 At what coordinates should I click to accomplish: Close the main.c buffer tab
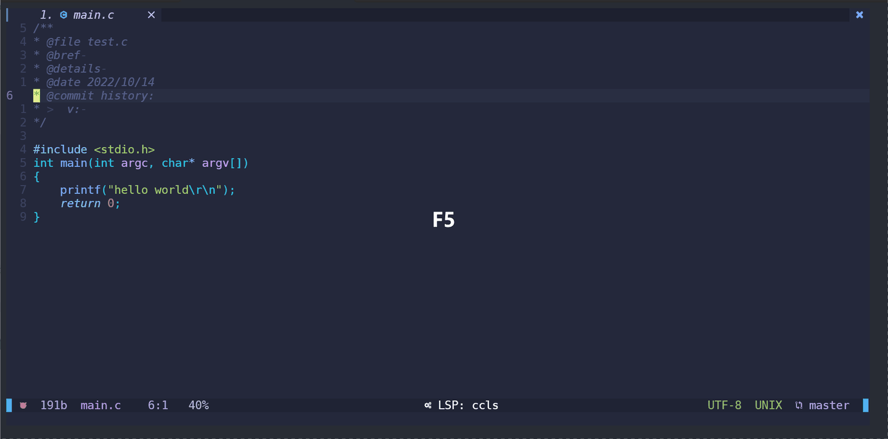(x=151, y=15)
